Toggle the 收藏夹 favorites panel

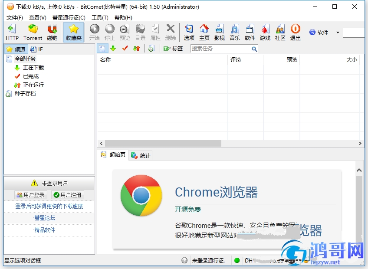tap(73, 33)
